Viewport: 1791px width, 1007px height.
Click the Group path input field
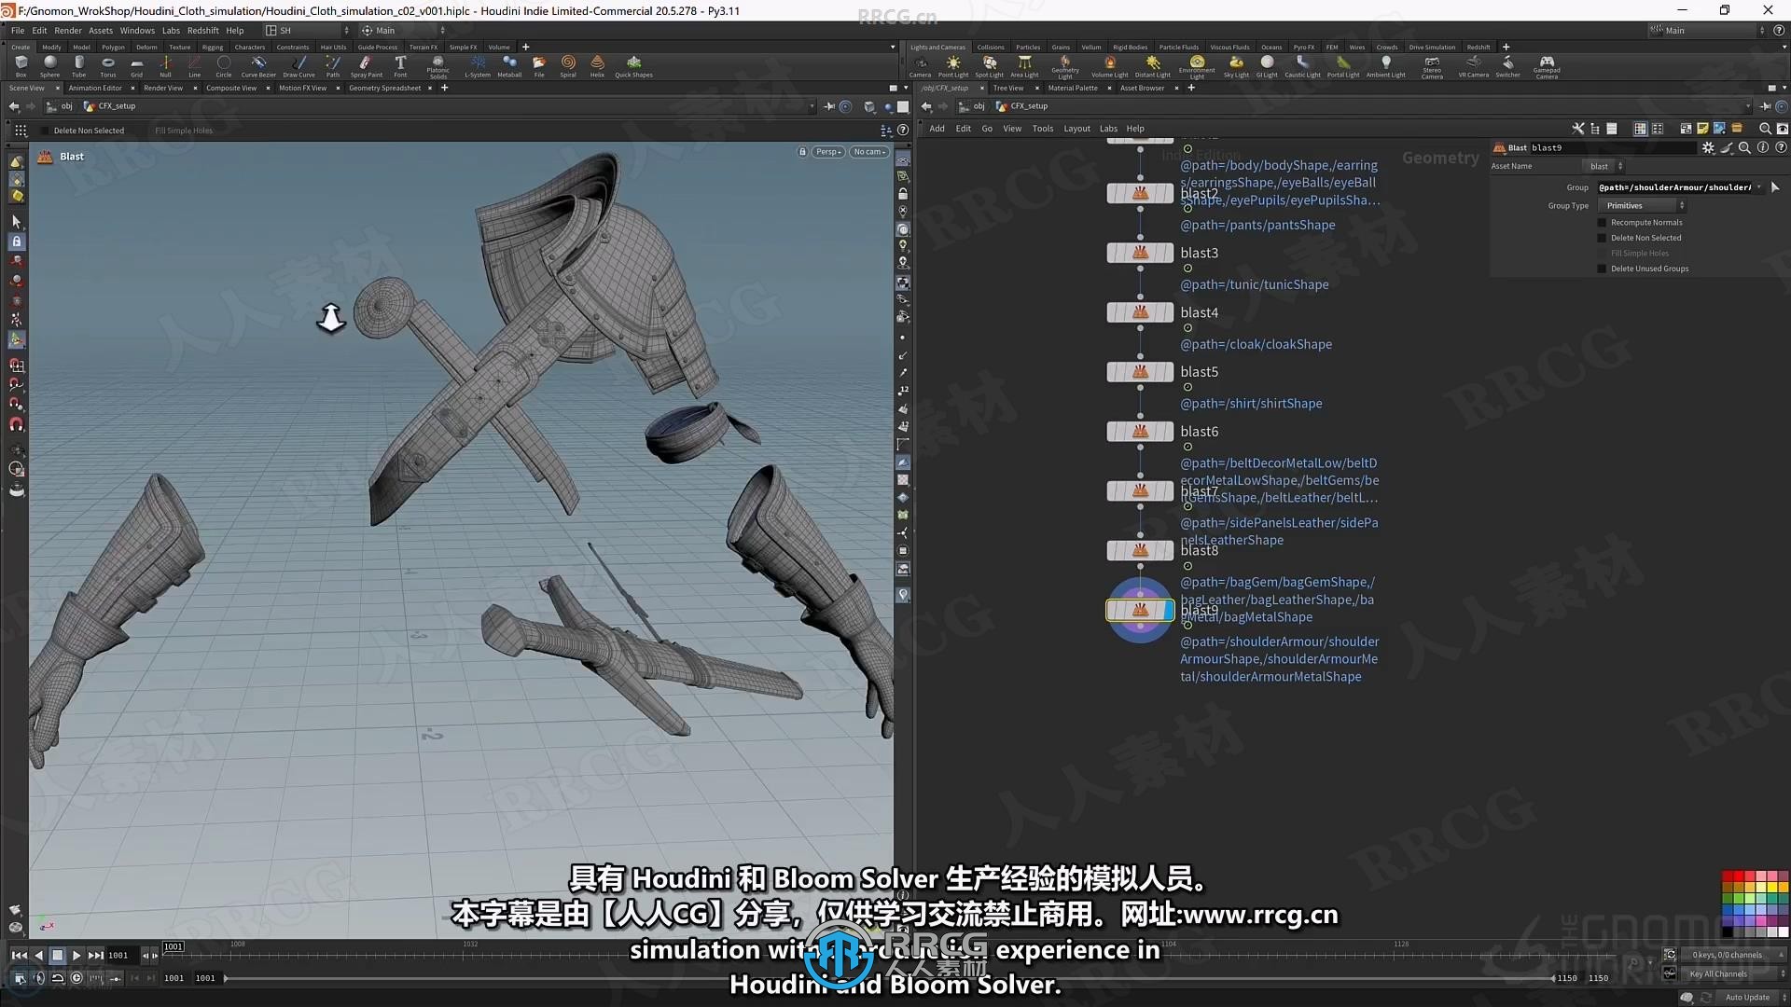[1674, 187]
